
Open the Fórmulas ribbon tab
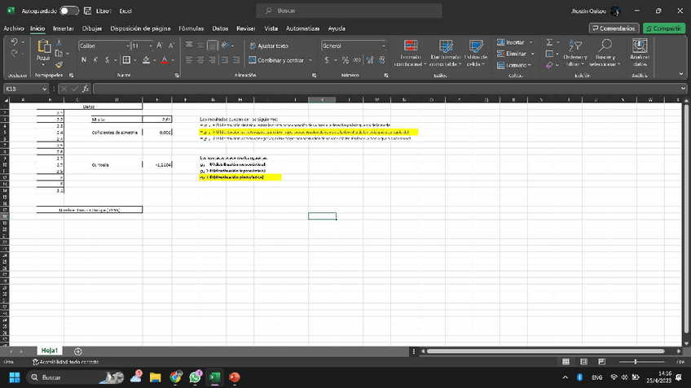click(191, 28)
